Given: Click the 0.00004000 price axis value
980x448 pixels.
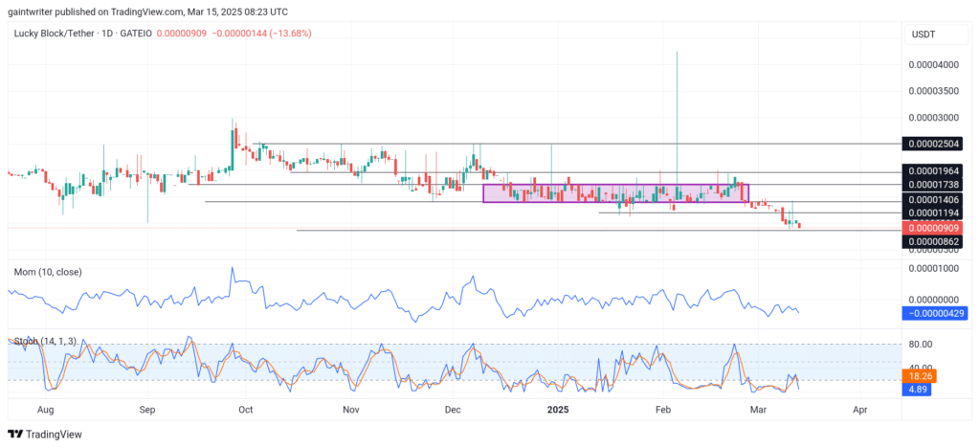Looking at the screenshot, I should (x=934, y=64).
